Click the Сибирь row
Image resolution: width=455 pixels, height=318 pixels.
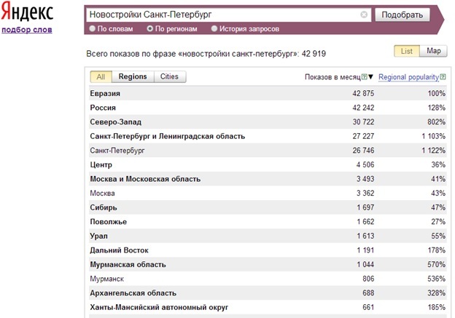point(268,207)
